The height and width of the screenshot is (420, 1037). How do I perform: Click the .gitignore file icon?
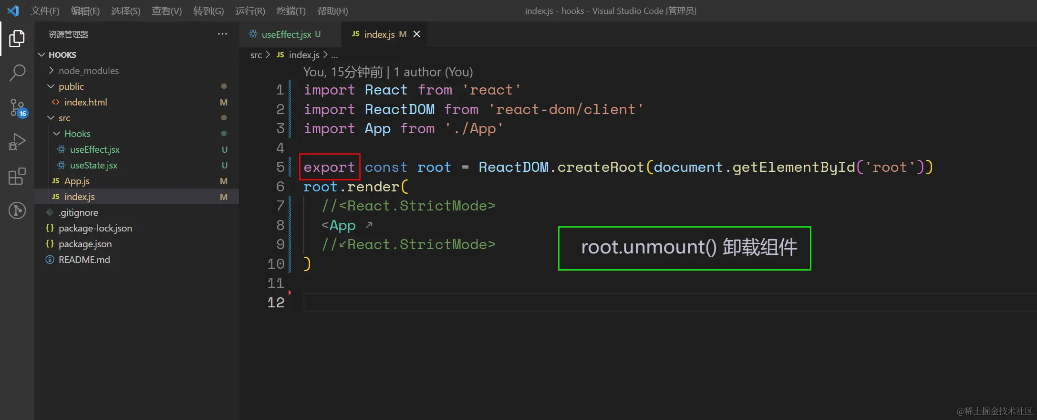pos(50,212)
